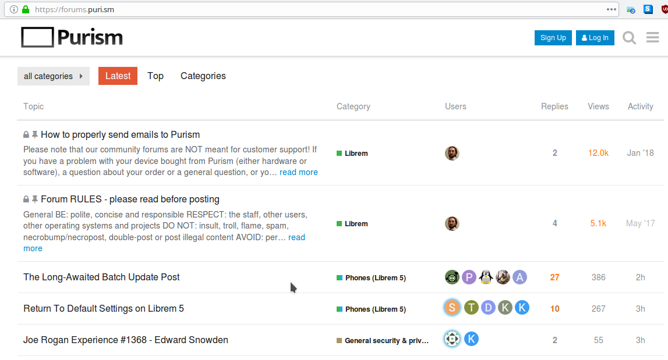The height and width of the screenshot is (360, 668).
Task: Click the Sign Up button
Action: point(553,37)
